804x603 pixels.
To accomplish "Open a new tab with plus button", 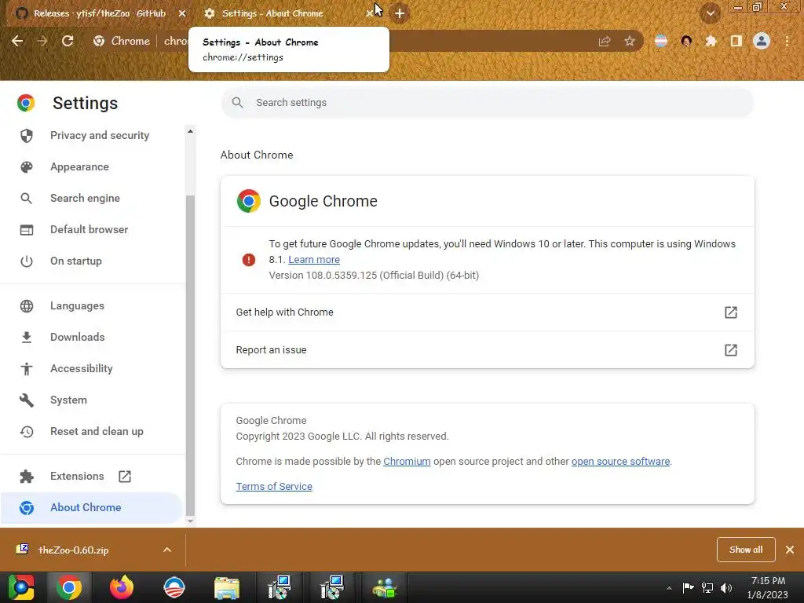I will tap(400, 13).
